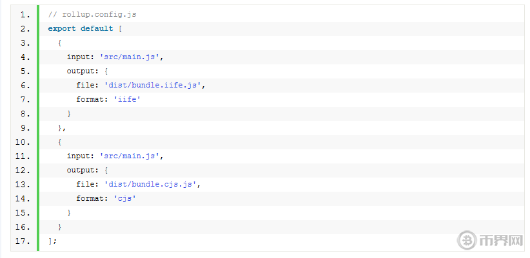Click the 'dist/bundle.iife.js' file path string
This screenshot has height=258, width=530.
151,85
